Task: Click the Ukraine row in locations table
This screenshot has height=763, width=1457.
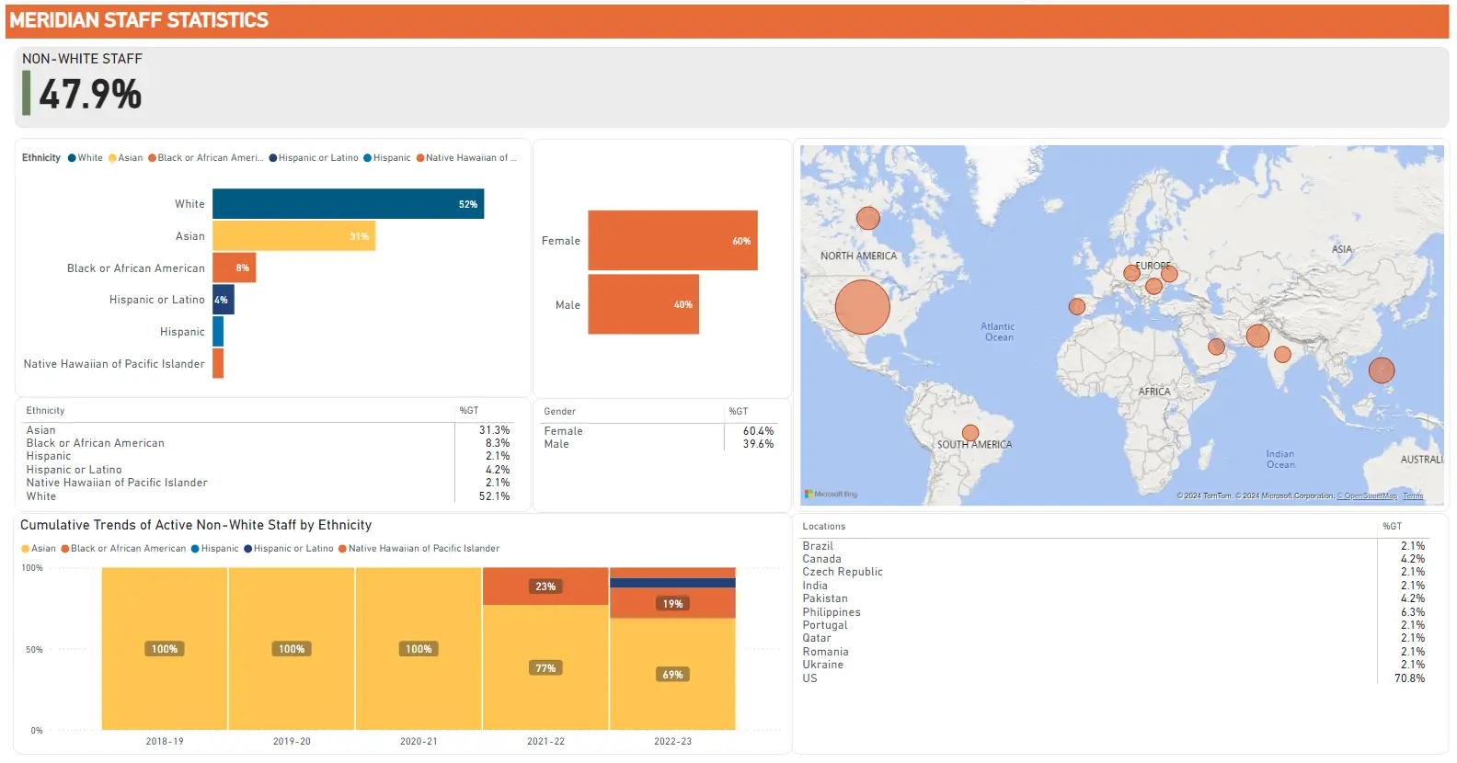Action: click(x=1114, y=665)
